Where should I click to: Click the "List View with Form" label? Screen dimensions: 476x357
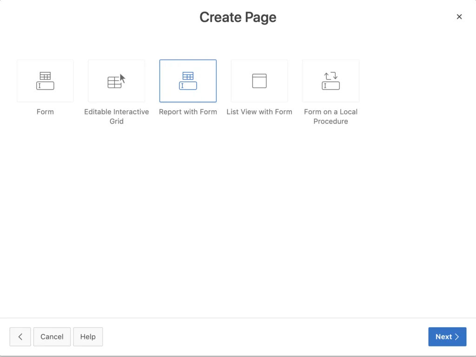(x=259, y=112)
